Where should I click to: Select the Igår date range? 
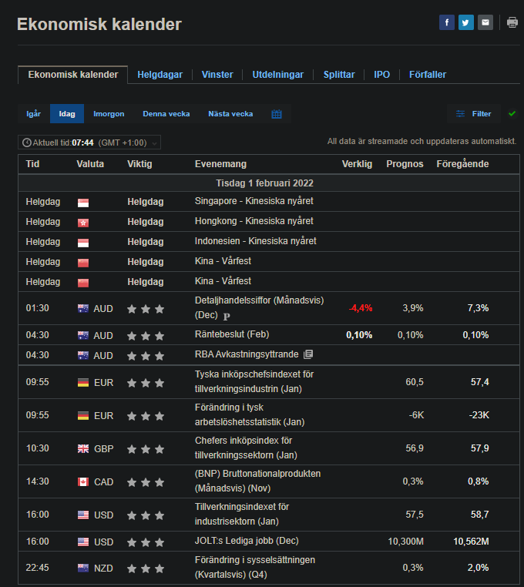point(33,114)
